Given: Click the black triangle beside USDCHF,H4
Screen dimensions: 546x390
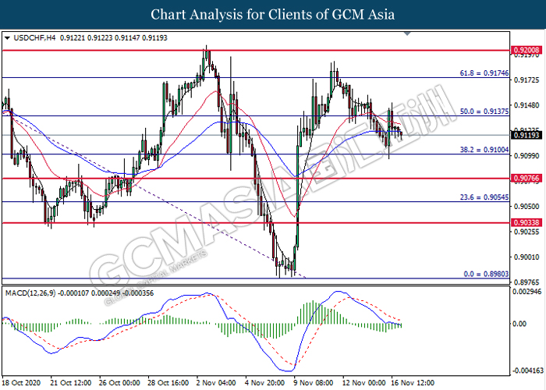Looking at the screenshot, I should click(7, 38).
